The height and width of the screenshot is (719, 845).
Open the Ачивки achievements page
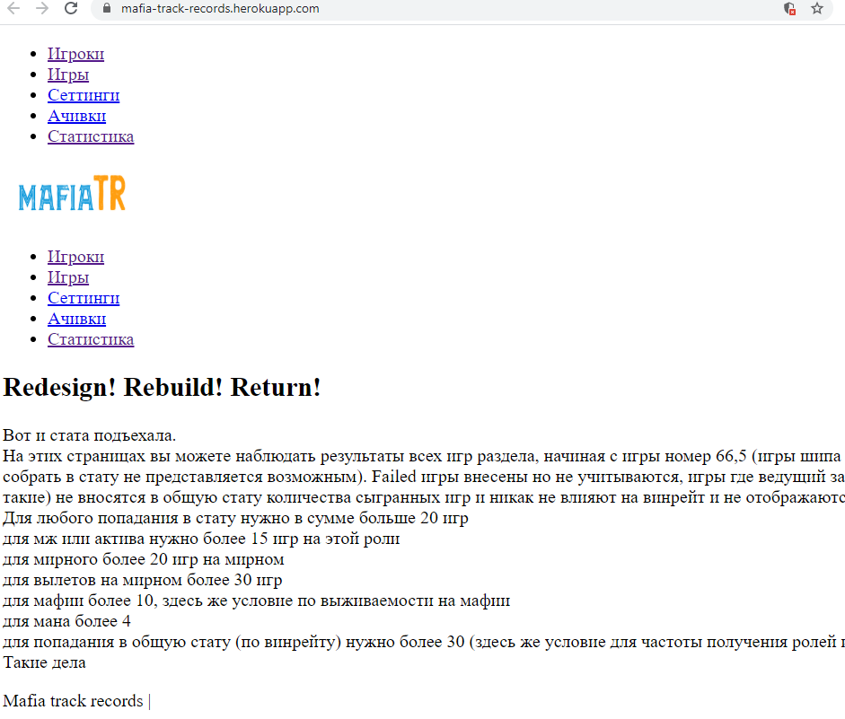tap(76, 115)
